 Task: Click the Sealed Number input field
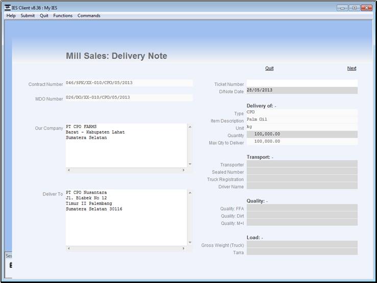click(x=302, y=171)
